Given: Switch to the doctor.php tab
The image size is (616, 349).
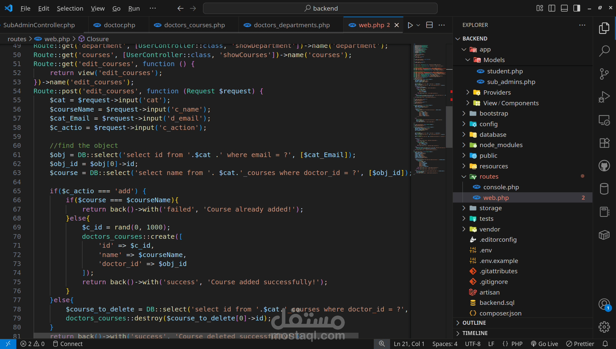Looking at the screenshot, I should 119,25.
